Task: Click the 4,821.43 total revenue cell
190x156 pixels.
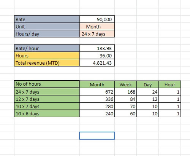Action: (97, 63)
